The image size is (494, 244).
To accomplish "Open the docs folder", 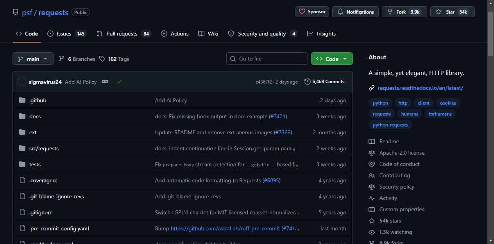I will coord(35,116).
